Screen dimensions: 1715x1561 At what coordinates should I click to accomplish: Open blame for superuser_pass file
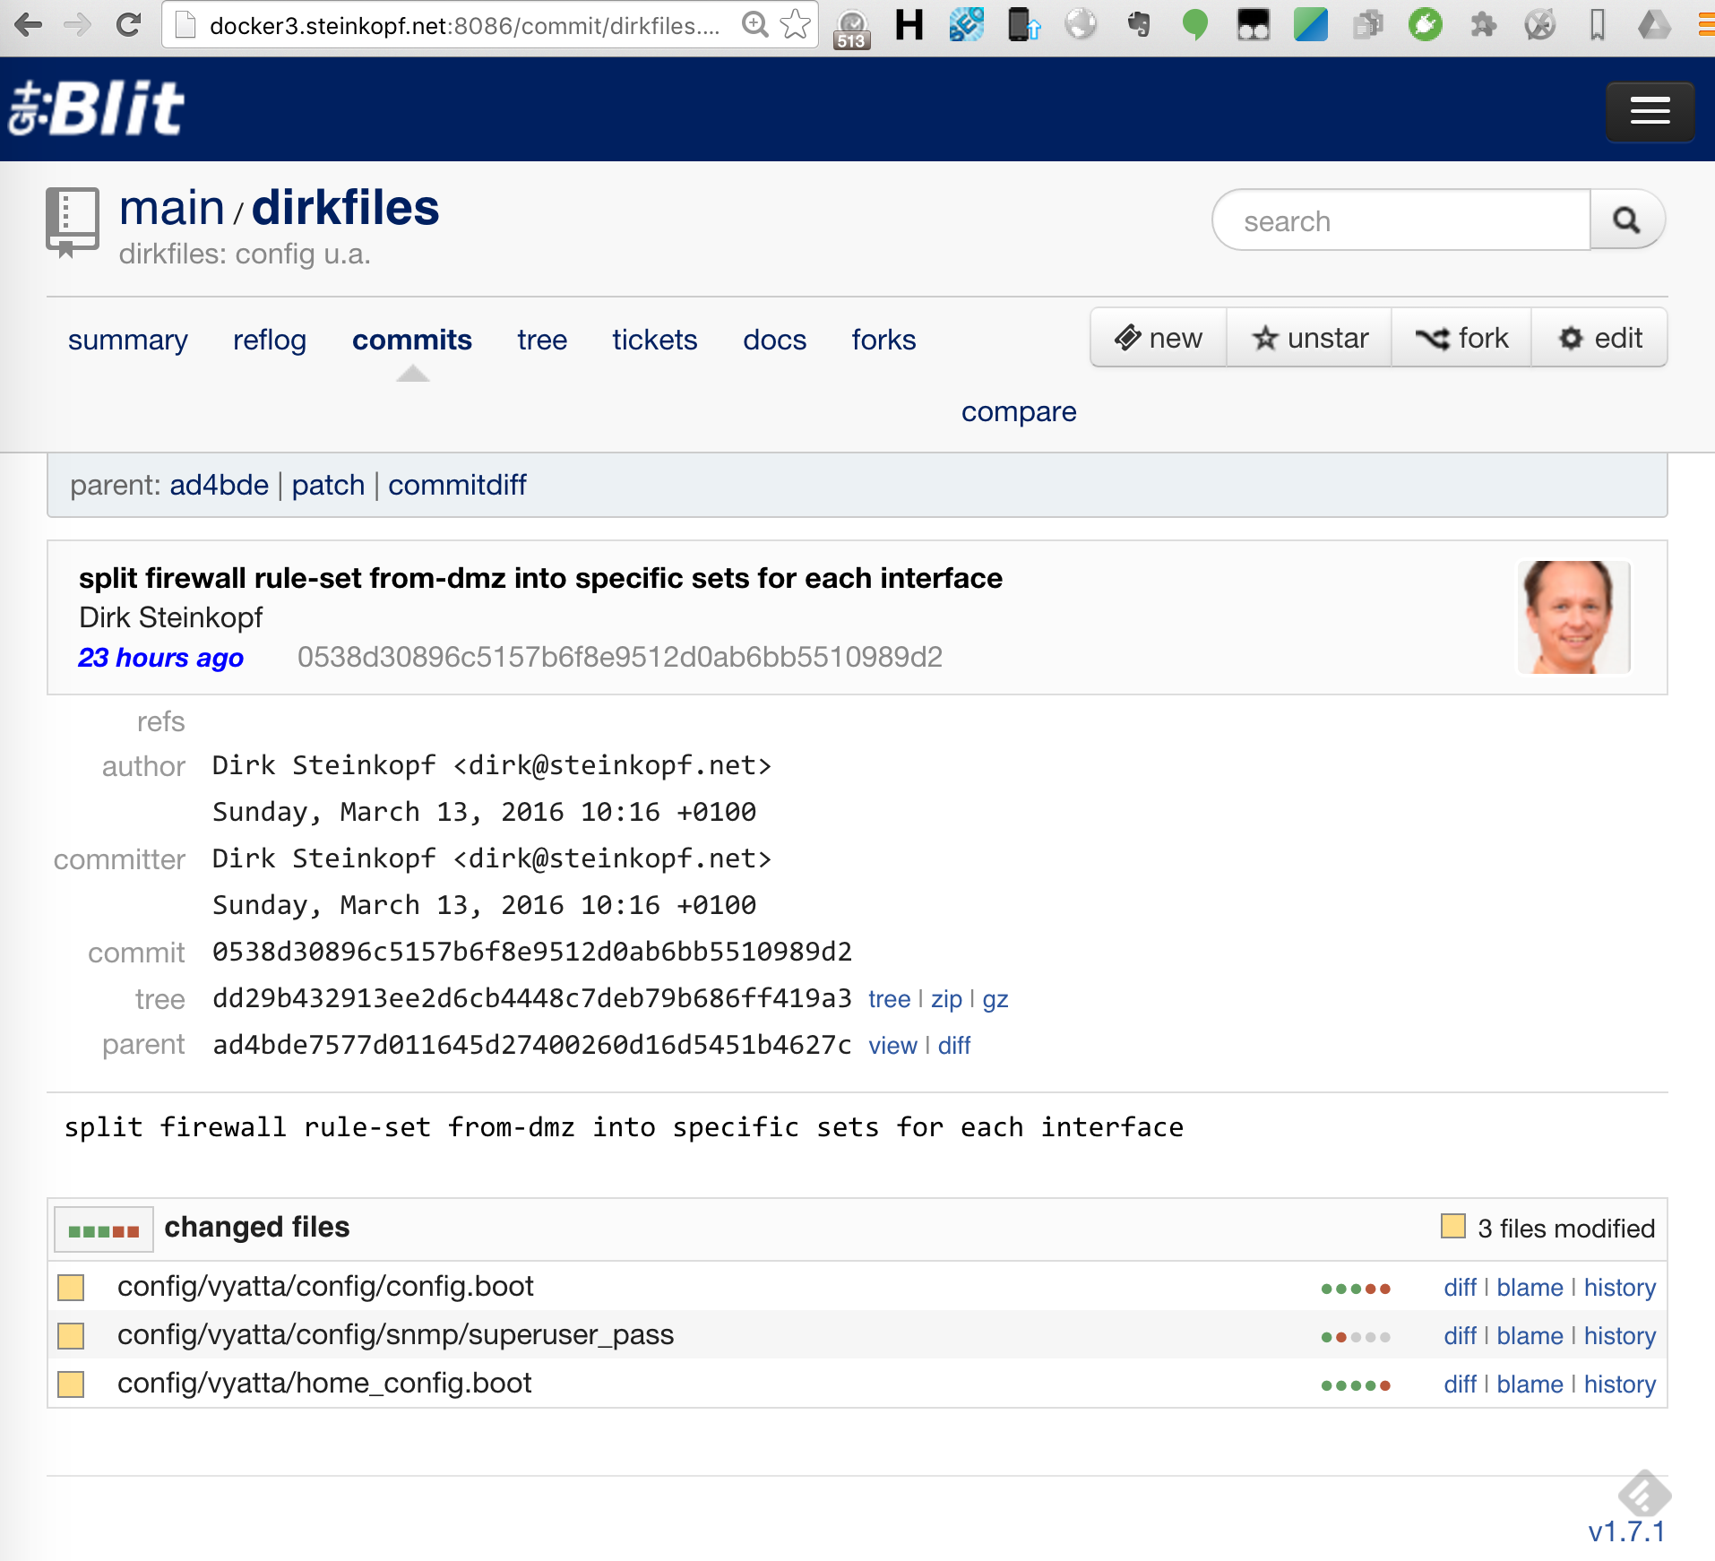click(1530, 1336)
